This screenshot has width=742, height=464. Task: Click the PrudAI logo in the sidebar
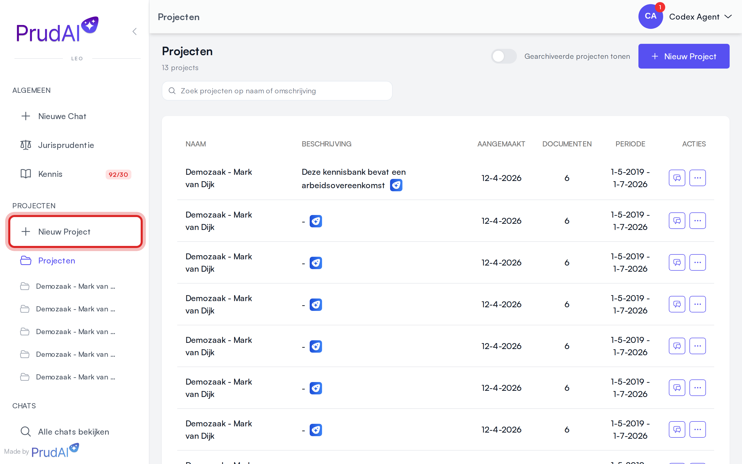[x=57, y=29]
